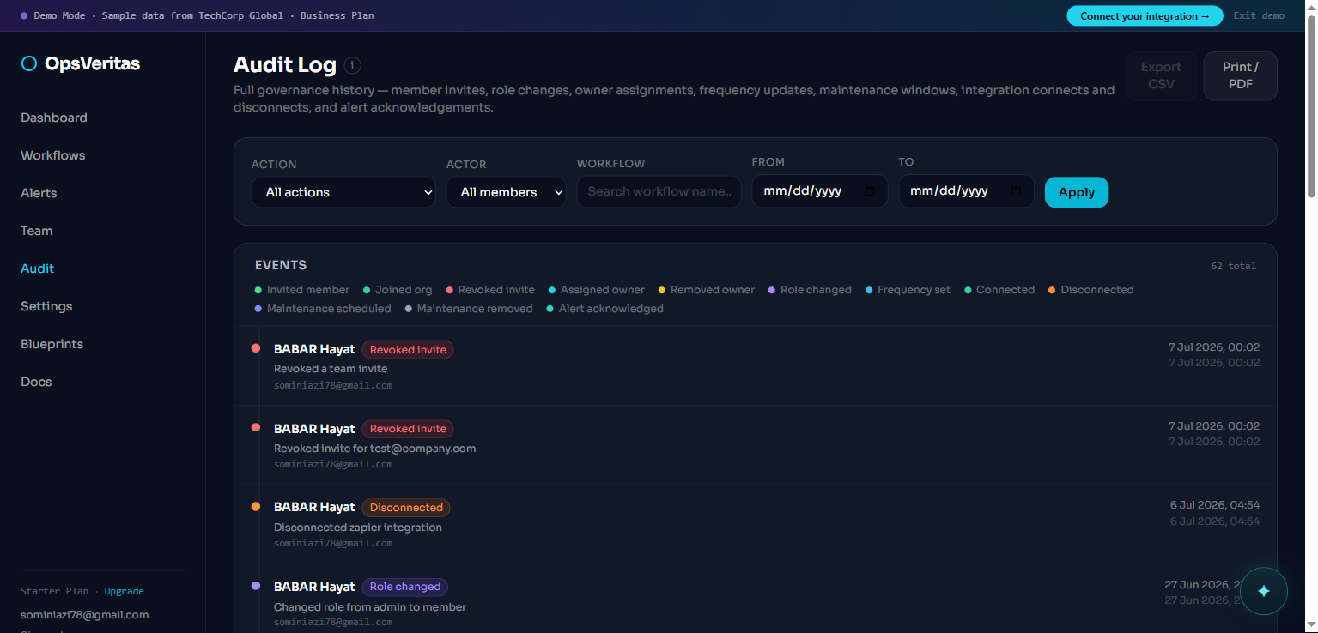Screen dimensions: 1318x633
Task: Click Exit demo link
Action: [x=1259, y=15]
